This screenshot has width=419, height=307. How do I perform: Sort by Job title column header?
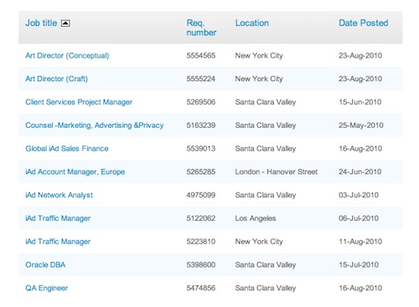(x=41, y=23)
